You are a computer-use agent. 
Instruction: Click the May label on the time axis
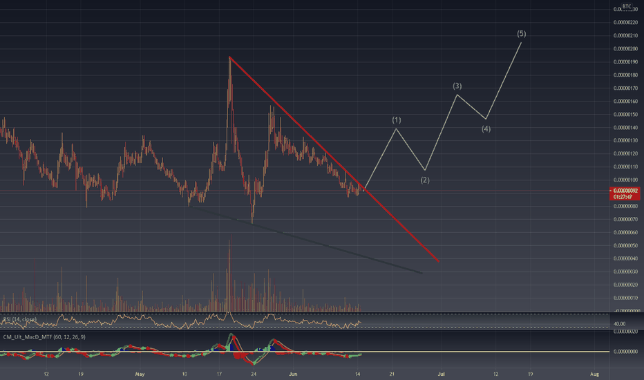[x=140, y=374]
